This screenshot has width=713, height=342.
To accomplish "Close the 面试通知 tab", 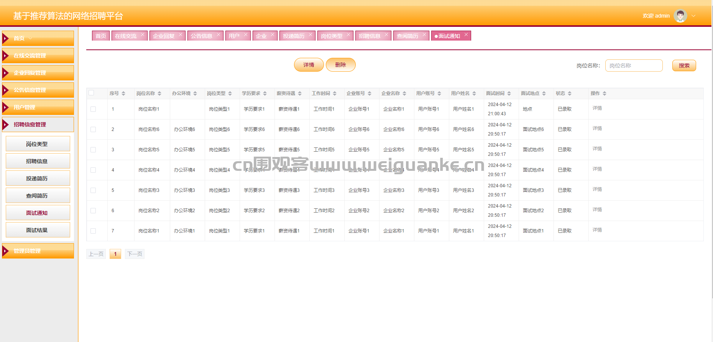I will coord(466,34).
